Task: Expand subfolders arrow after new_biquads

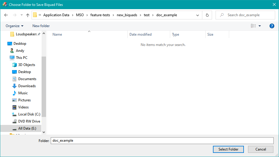Action: [140, 15]
